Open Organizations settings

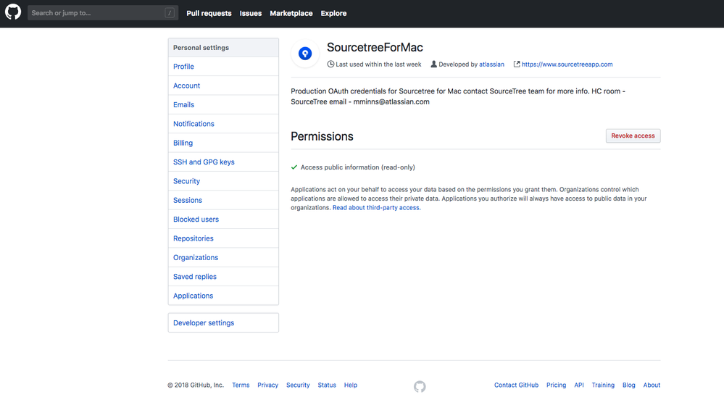[x=223, y=257]
